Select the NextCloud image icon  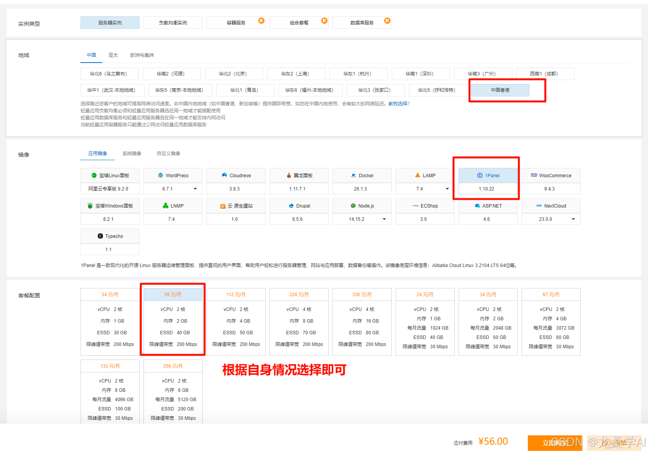point(539,206)
